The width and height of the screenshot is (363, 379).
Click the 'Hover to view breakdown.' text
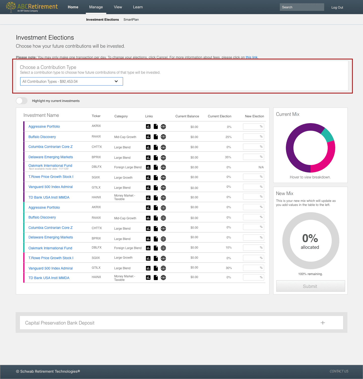[x=310, y=177]
